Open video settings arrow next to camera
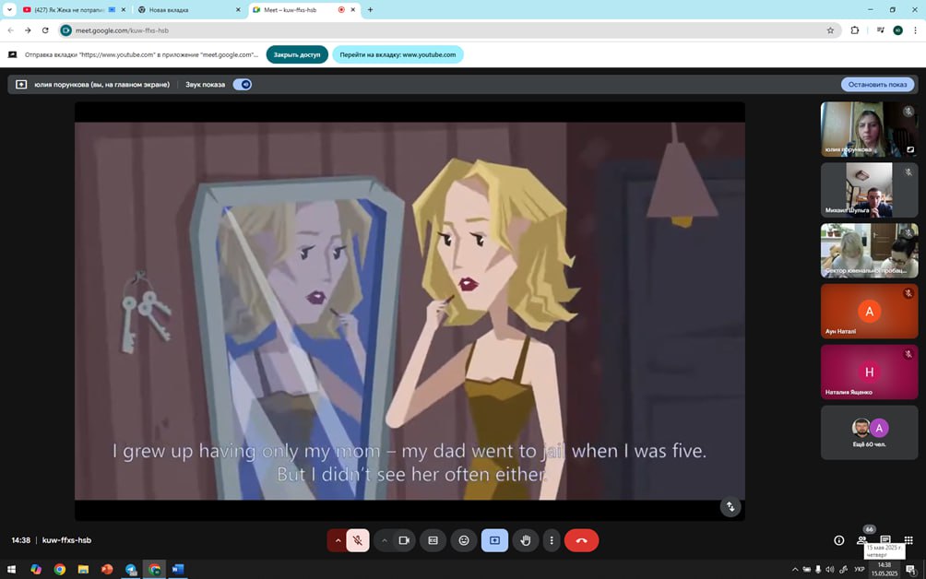 pos(384,540)
